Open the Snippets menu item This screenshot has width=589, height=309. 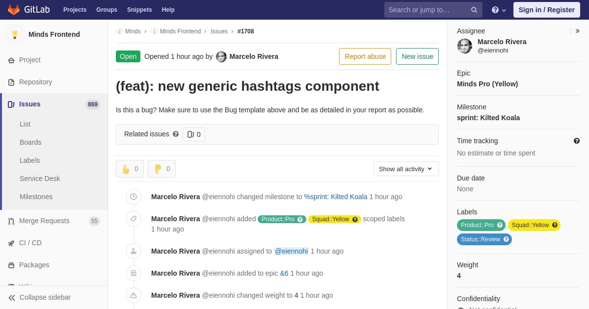139,10
